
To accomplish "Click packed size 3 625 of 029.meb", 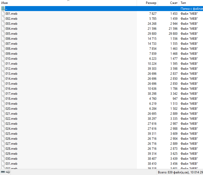I will pyautogui.click(x=174, y=154).
